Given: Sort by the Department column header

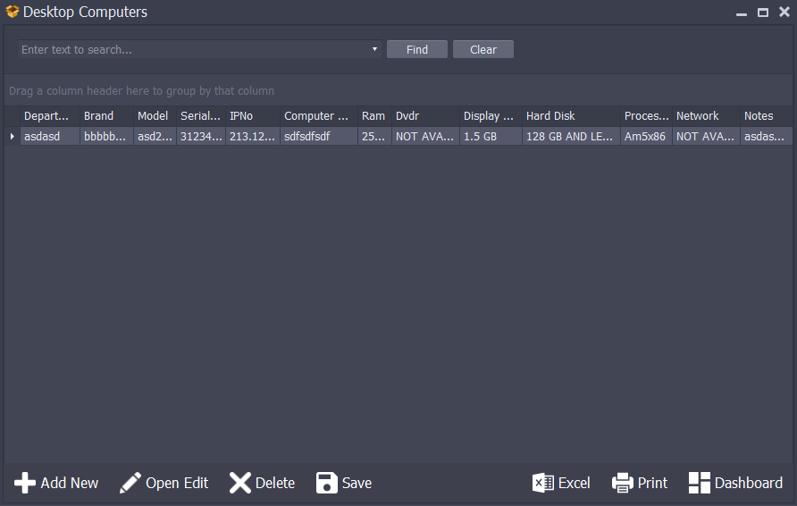Looking at the screenshot, I should click(x=50, y=116).
